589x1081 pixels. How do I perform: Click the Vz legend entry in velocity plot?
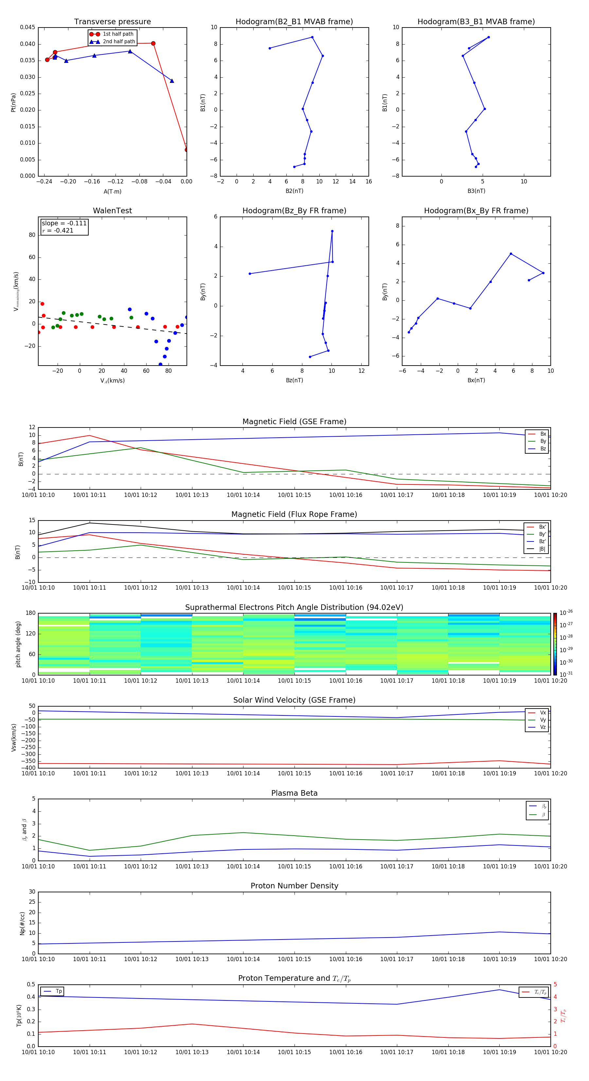coord(537,727)
